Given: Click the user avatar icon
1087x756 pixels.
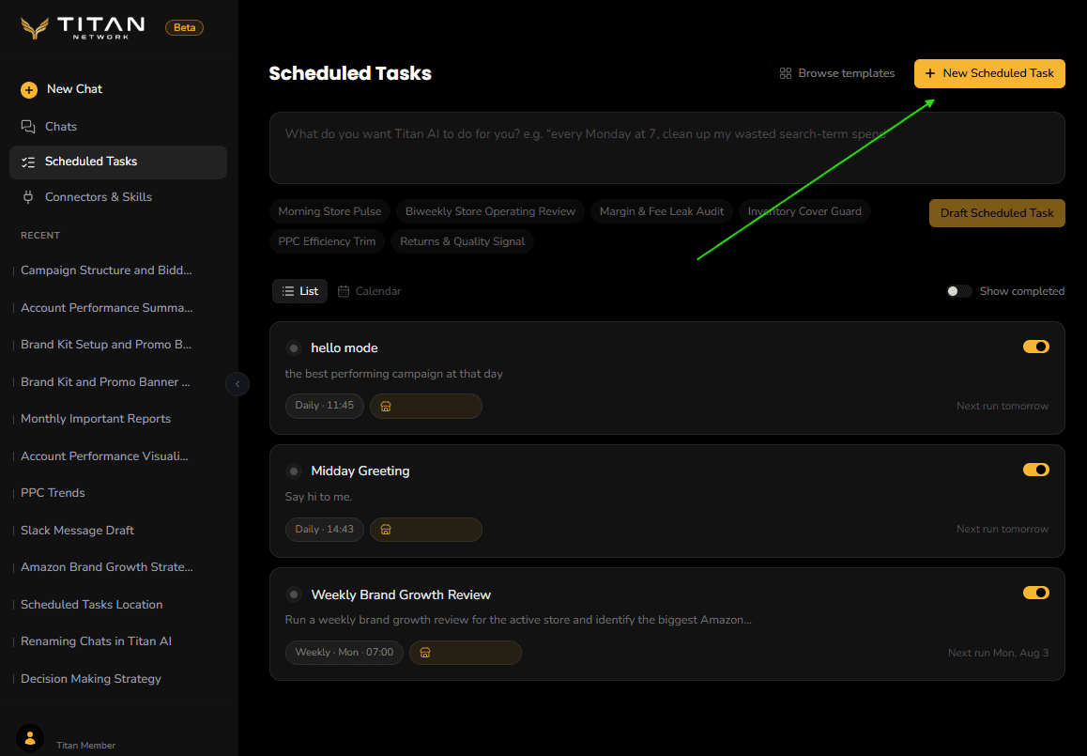Looking at the screenshot, I should pyautogui.click(x=30, y=739).
